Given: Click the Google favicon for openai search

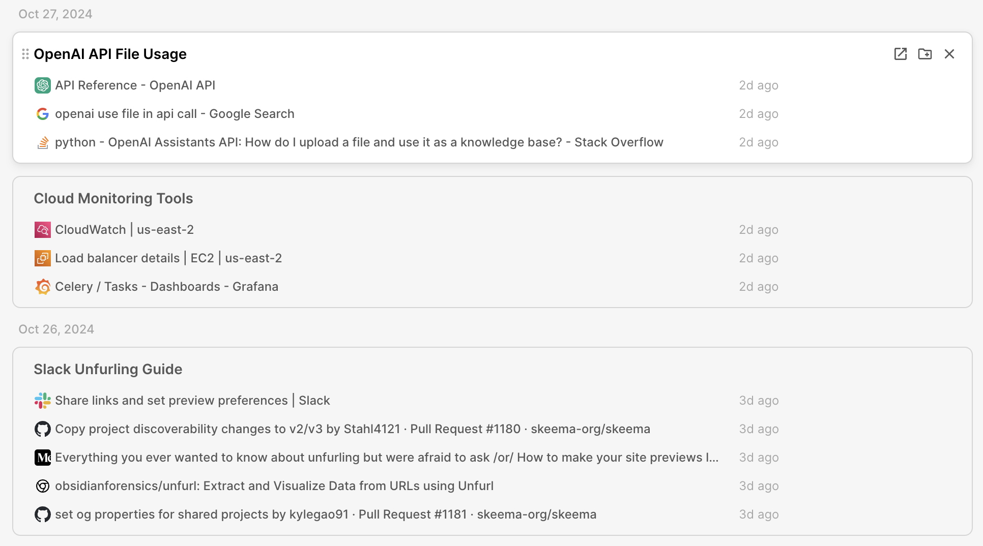Looking at the screenshot, I should pos(43,114).
